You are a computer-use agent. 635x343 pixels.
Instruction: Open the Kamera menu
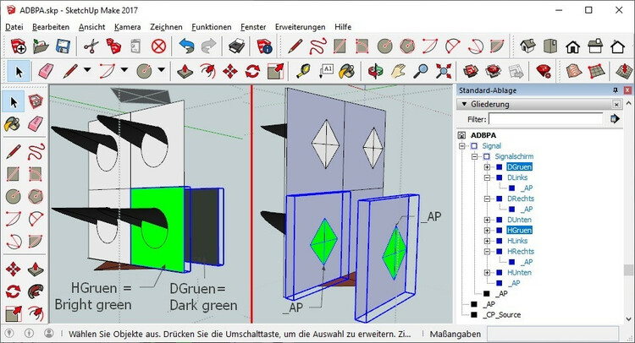128,27
